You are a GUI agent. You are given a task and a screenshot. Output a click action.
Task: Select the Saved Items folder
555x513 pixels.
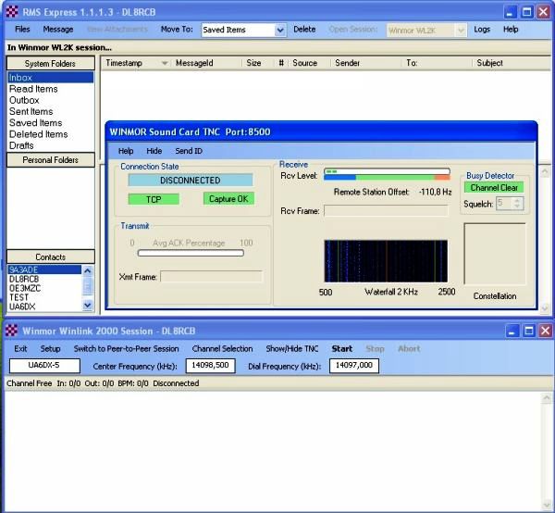point(36,123)
